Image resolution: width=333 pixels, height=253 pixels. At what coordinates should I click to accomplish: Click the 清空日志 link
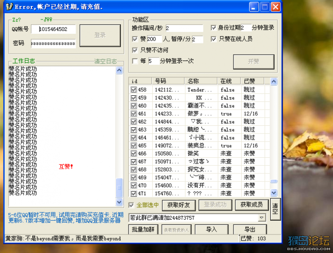106,61
